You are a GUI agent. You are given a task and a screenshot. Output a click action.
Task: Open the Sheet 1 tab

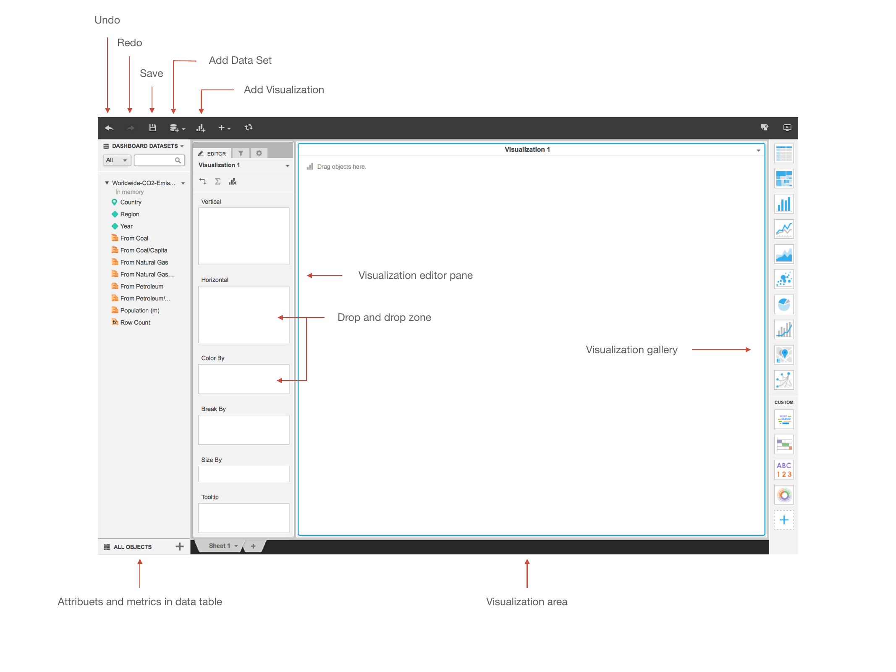(220, 546)
